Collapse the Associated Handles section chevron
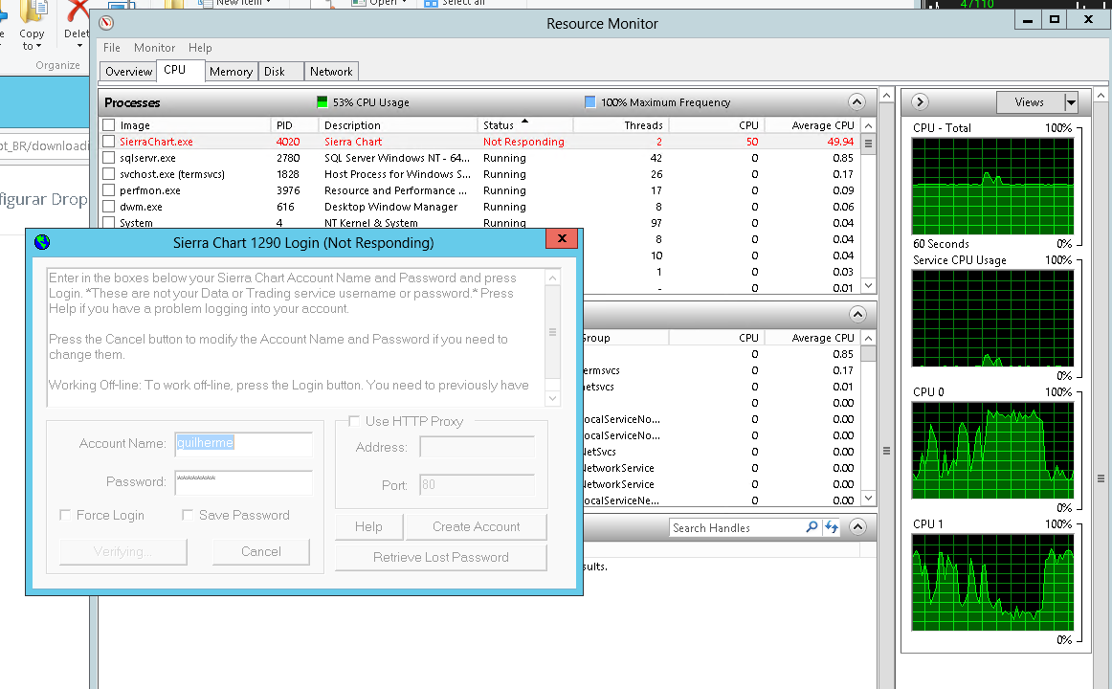This screenshot has width=1112, height=689. coord(857,526)
